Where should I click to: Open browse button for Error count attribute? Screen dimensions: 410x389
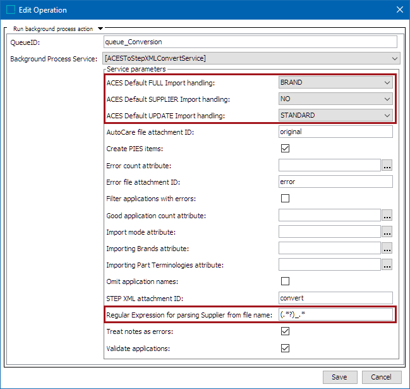click(387, 165)
